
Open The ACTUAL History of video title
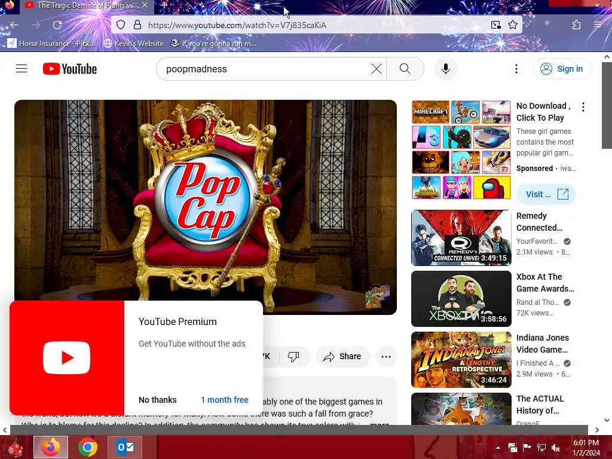540,405
